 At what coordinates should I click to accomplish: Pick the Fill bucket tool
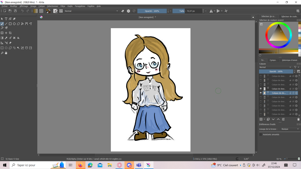pos(19,38)
